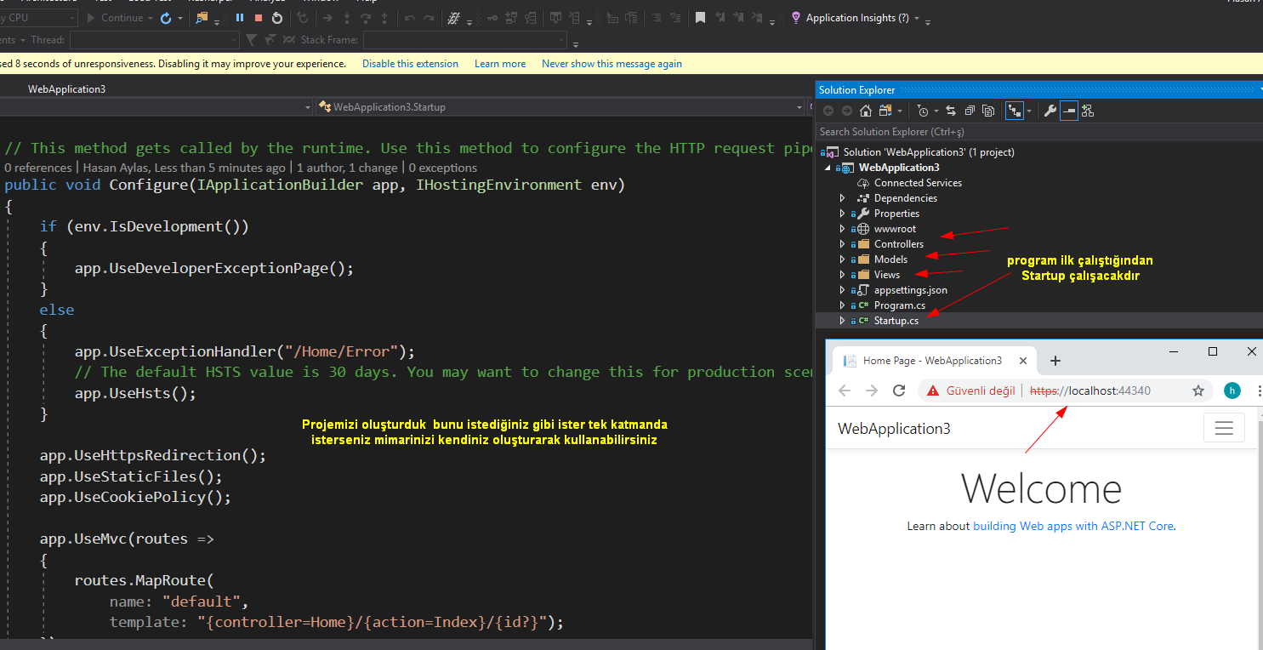Click building Web apps with ASP.NET Core link
The image size is (1263, 650).
pos(1073,527)
